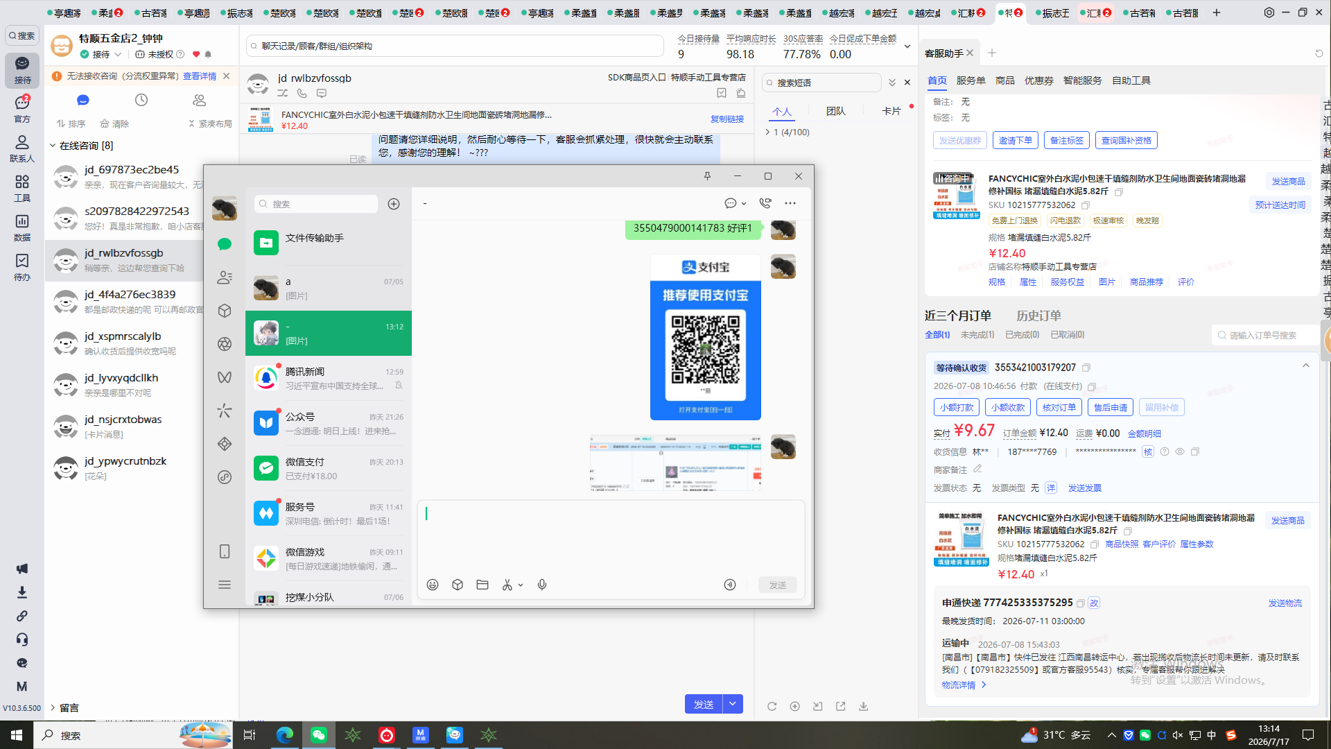Click the 复制链接 link
Image resolution: width=1331 pixels, height=749 pixels.
(x=727, y=119)
